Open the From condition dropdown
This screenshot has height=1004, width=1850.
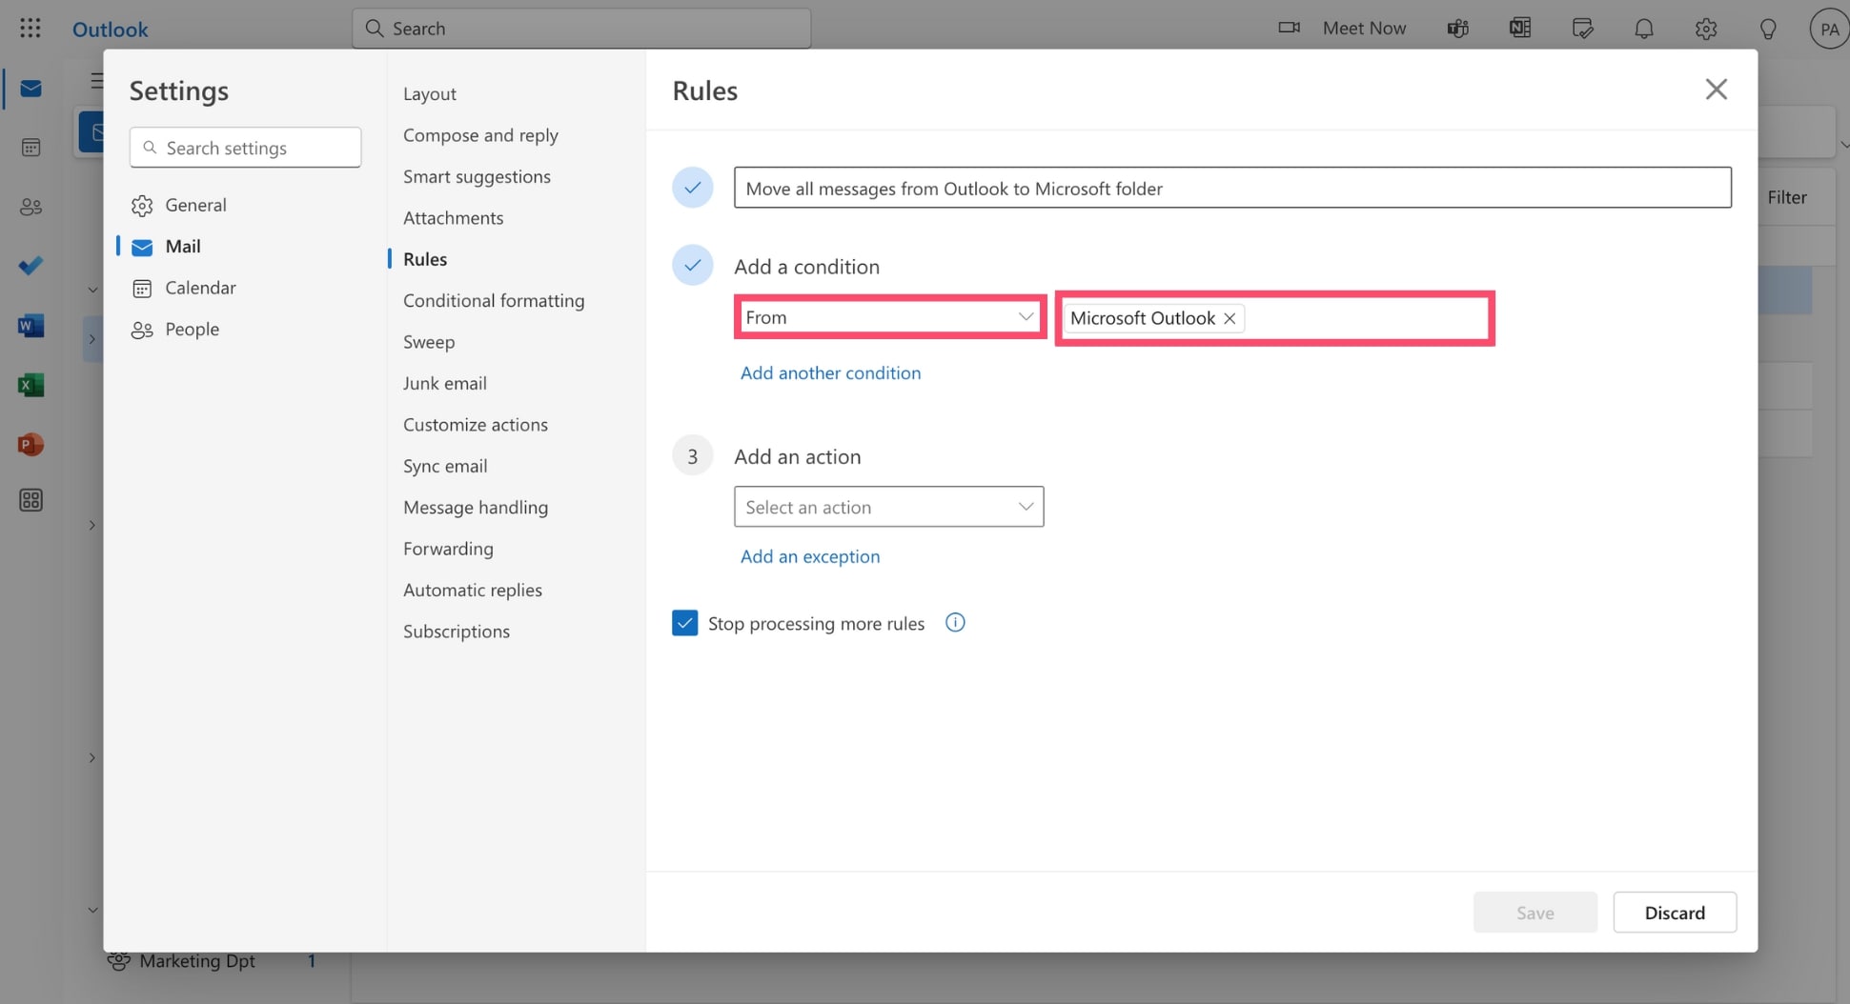(x=889, y=317)
